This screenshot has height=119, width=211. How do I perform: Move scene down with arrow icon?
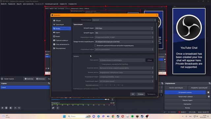[x=19, y=108]
